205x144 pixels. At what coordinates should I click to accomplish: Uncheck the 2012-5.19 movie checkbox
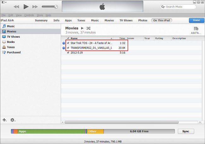(x=68, y=53)
